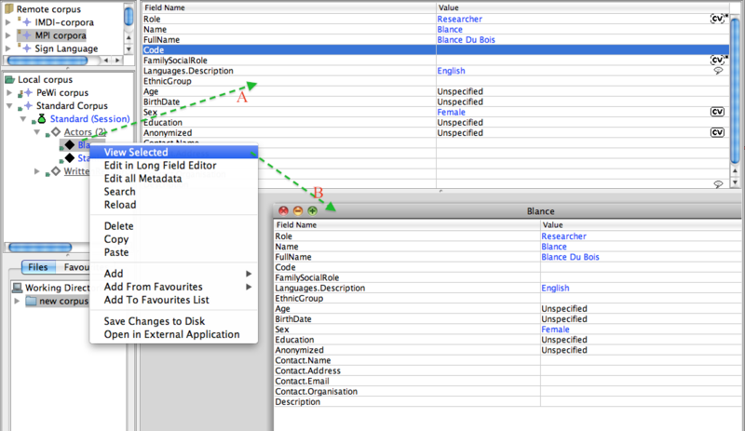Expand the MPI corpora tree node
The width and height of the screenshot is (745, 431).
(x=8, y=35)
